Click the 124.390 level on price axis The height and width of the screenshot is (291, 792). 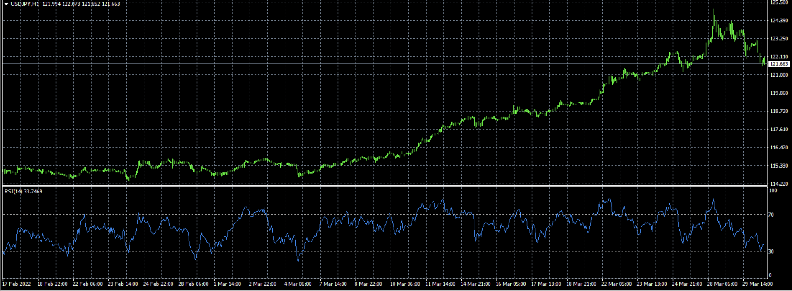[779, 21]
